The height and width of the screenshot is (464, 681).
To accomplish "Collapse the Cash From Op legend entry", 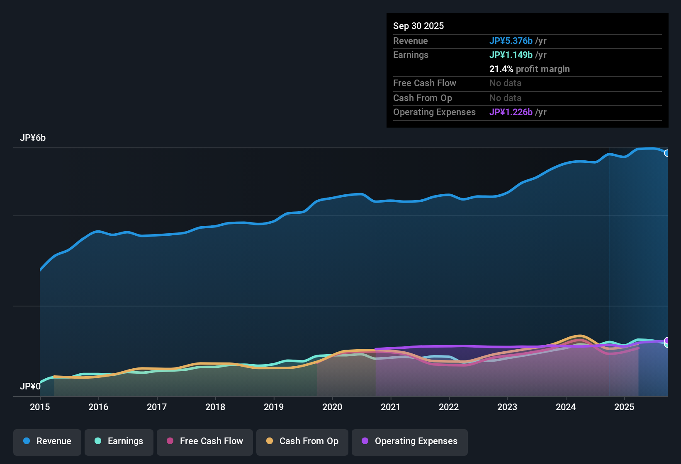I will pos(302,441).
